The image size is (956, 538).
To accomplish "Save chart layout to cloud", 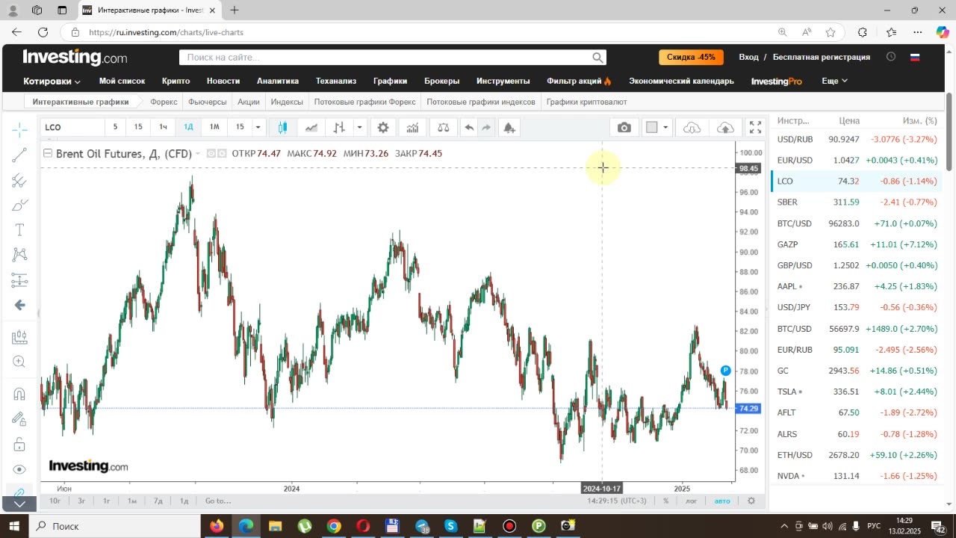I will [725, 128].
